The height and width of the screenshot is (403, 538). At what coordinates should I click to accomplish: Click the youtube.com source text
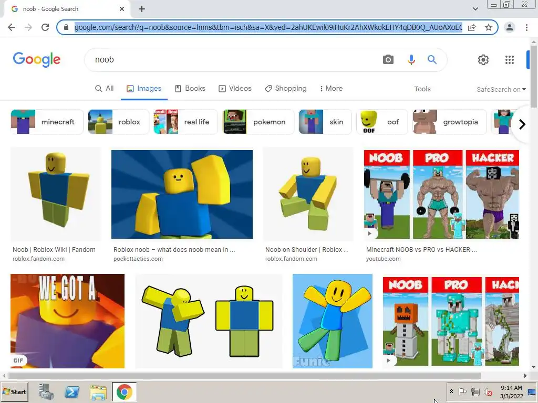(x=383, y=259)
